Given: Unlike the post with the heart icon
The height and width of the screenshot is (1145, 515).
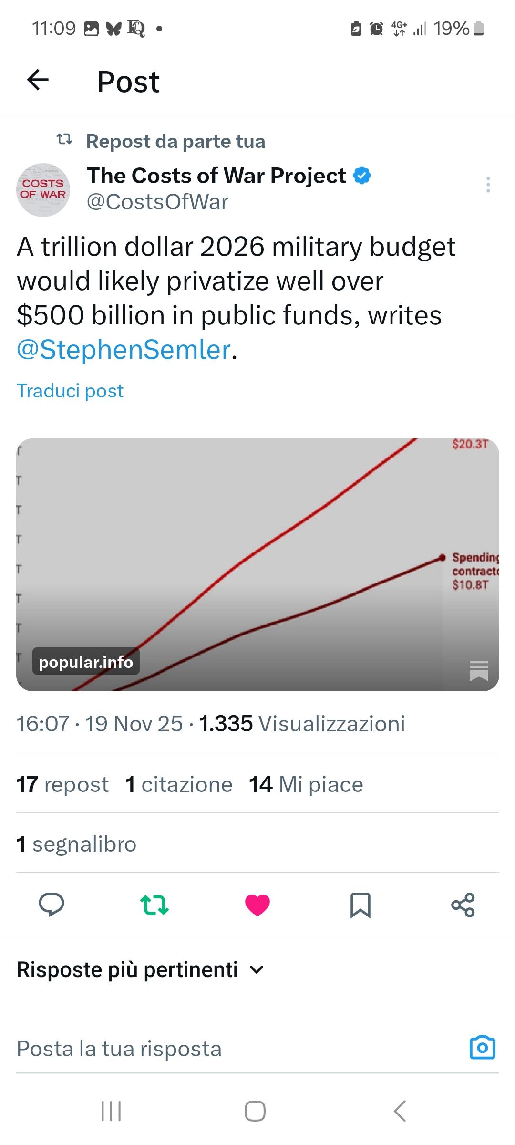Looking at the screenshot, I should click(257, 905).
